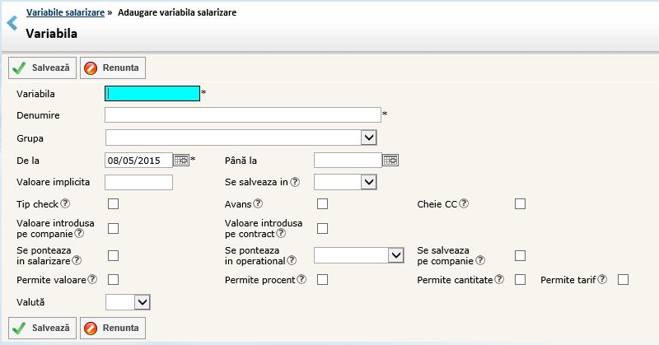Click help icon for Valoare introdusa pe companie
Screen dimensions: 659x345
pyautogui.click(x=79, y=233)
